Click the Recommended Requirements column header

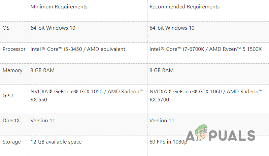(x=184, y=7)
